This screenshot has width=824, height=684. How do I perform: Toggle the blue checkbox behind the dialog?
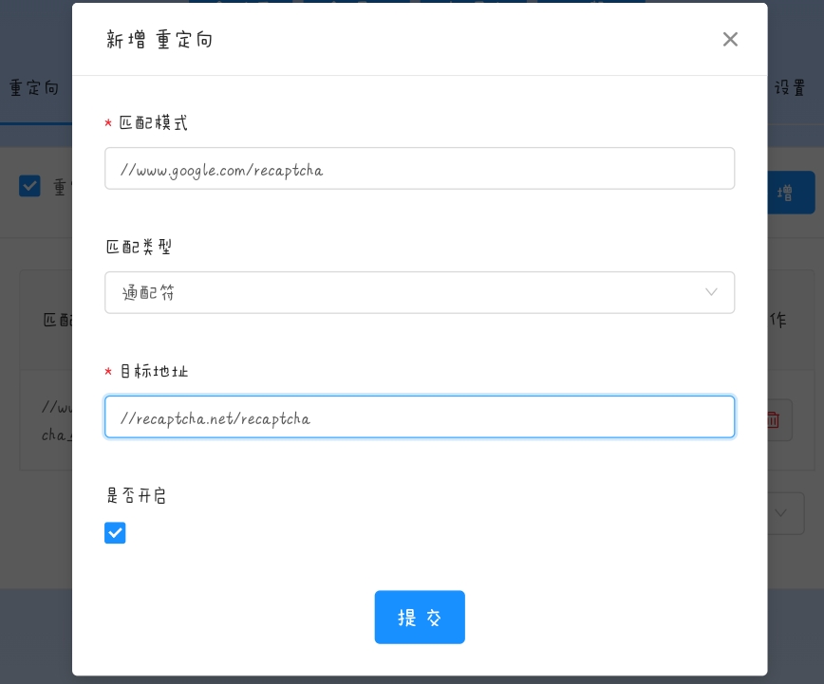click(30, 186)
